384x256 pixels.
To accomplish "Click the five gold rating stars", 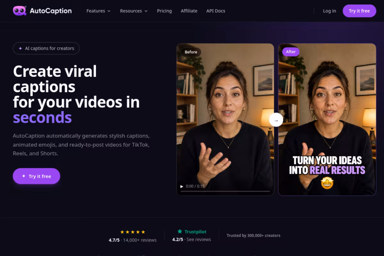I will click(x=132, y=232).
